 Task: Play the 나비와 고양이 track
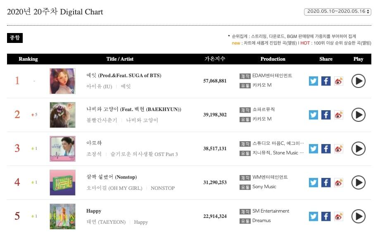358,115
